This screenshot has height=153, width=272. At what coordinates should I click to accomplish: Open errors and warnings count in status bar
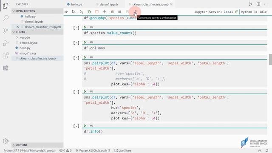click(x=65, y=150)
